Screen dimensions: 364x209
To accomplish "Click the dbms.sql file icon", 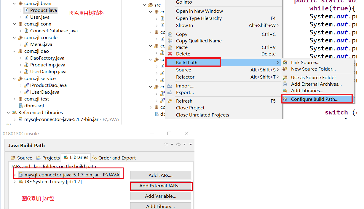I will (x=20, y=106).
